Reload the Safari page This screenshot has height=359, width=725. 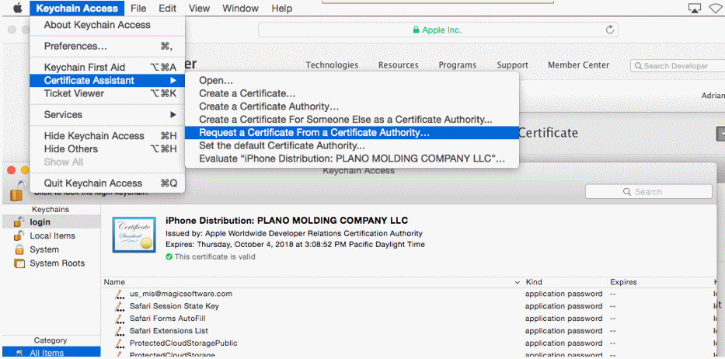pyautogui.click(x=609, y=30)
